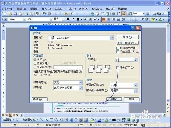Image resolution: width=171 pixels, height=128 pixels.
Task: Click the numbered list icon
Action: (132, 19)
